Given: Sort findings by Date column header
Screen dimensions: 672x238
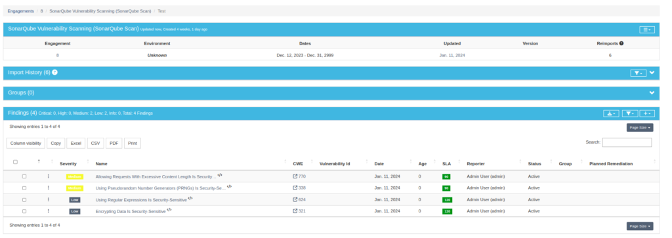Looking at the screenshot, I should click(x=379, y=163).
